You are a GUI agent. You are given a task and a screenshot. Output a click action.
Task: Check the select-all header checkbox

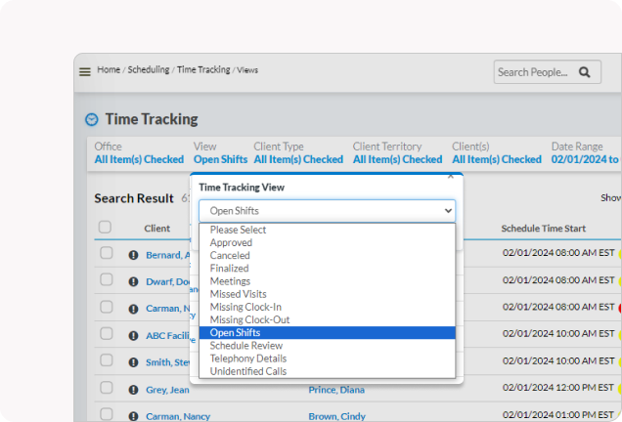(x=105, y=228)
